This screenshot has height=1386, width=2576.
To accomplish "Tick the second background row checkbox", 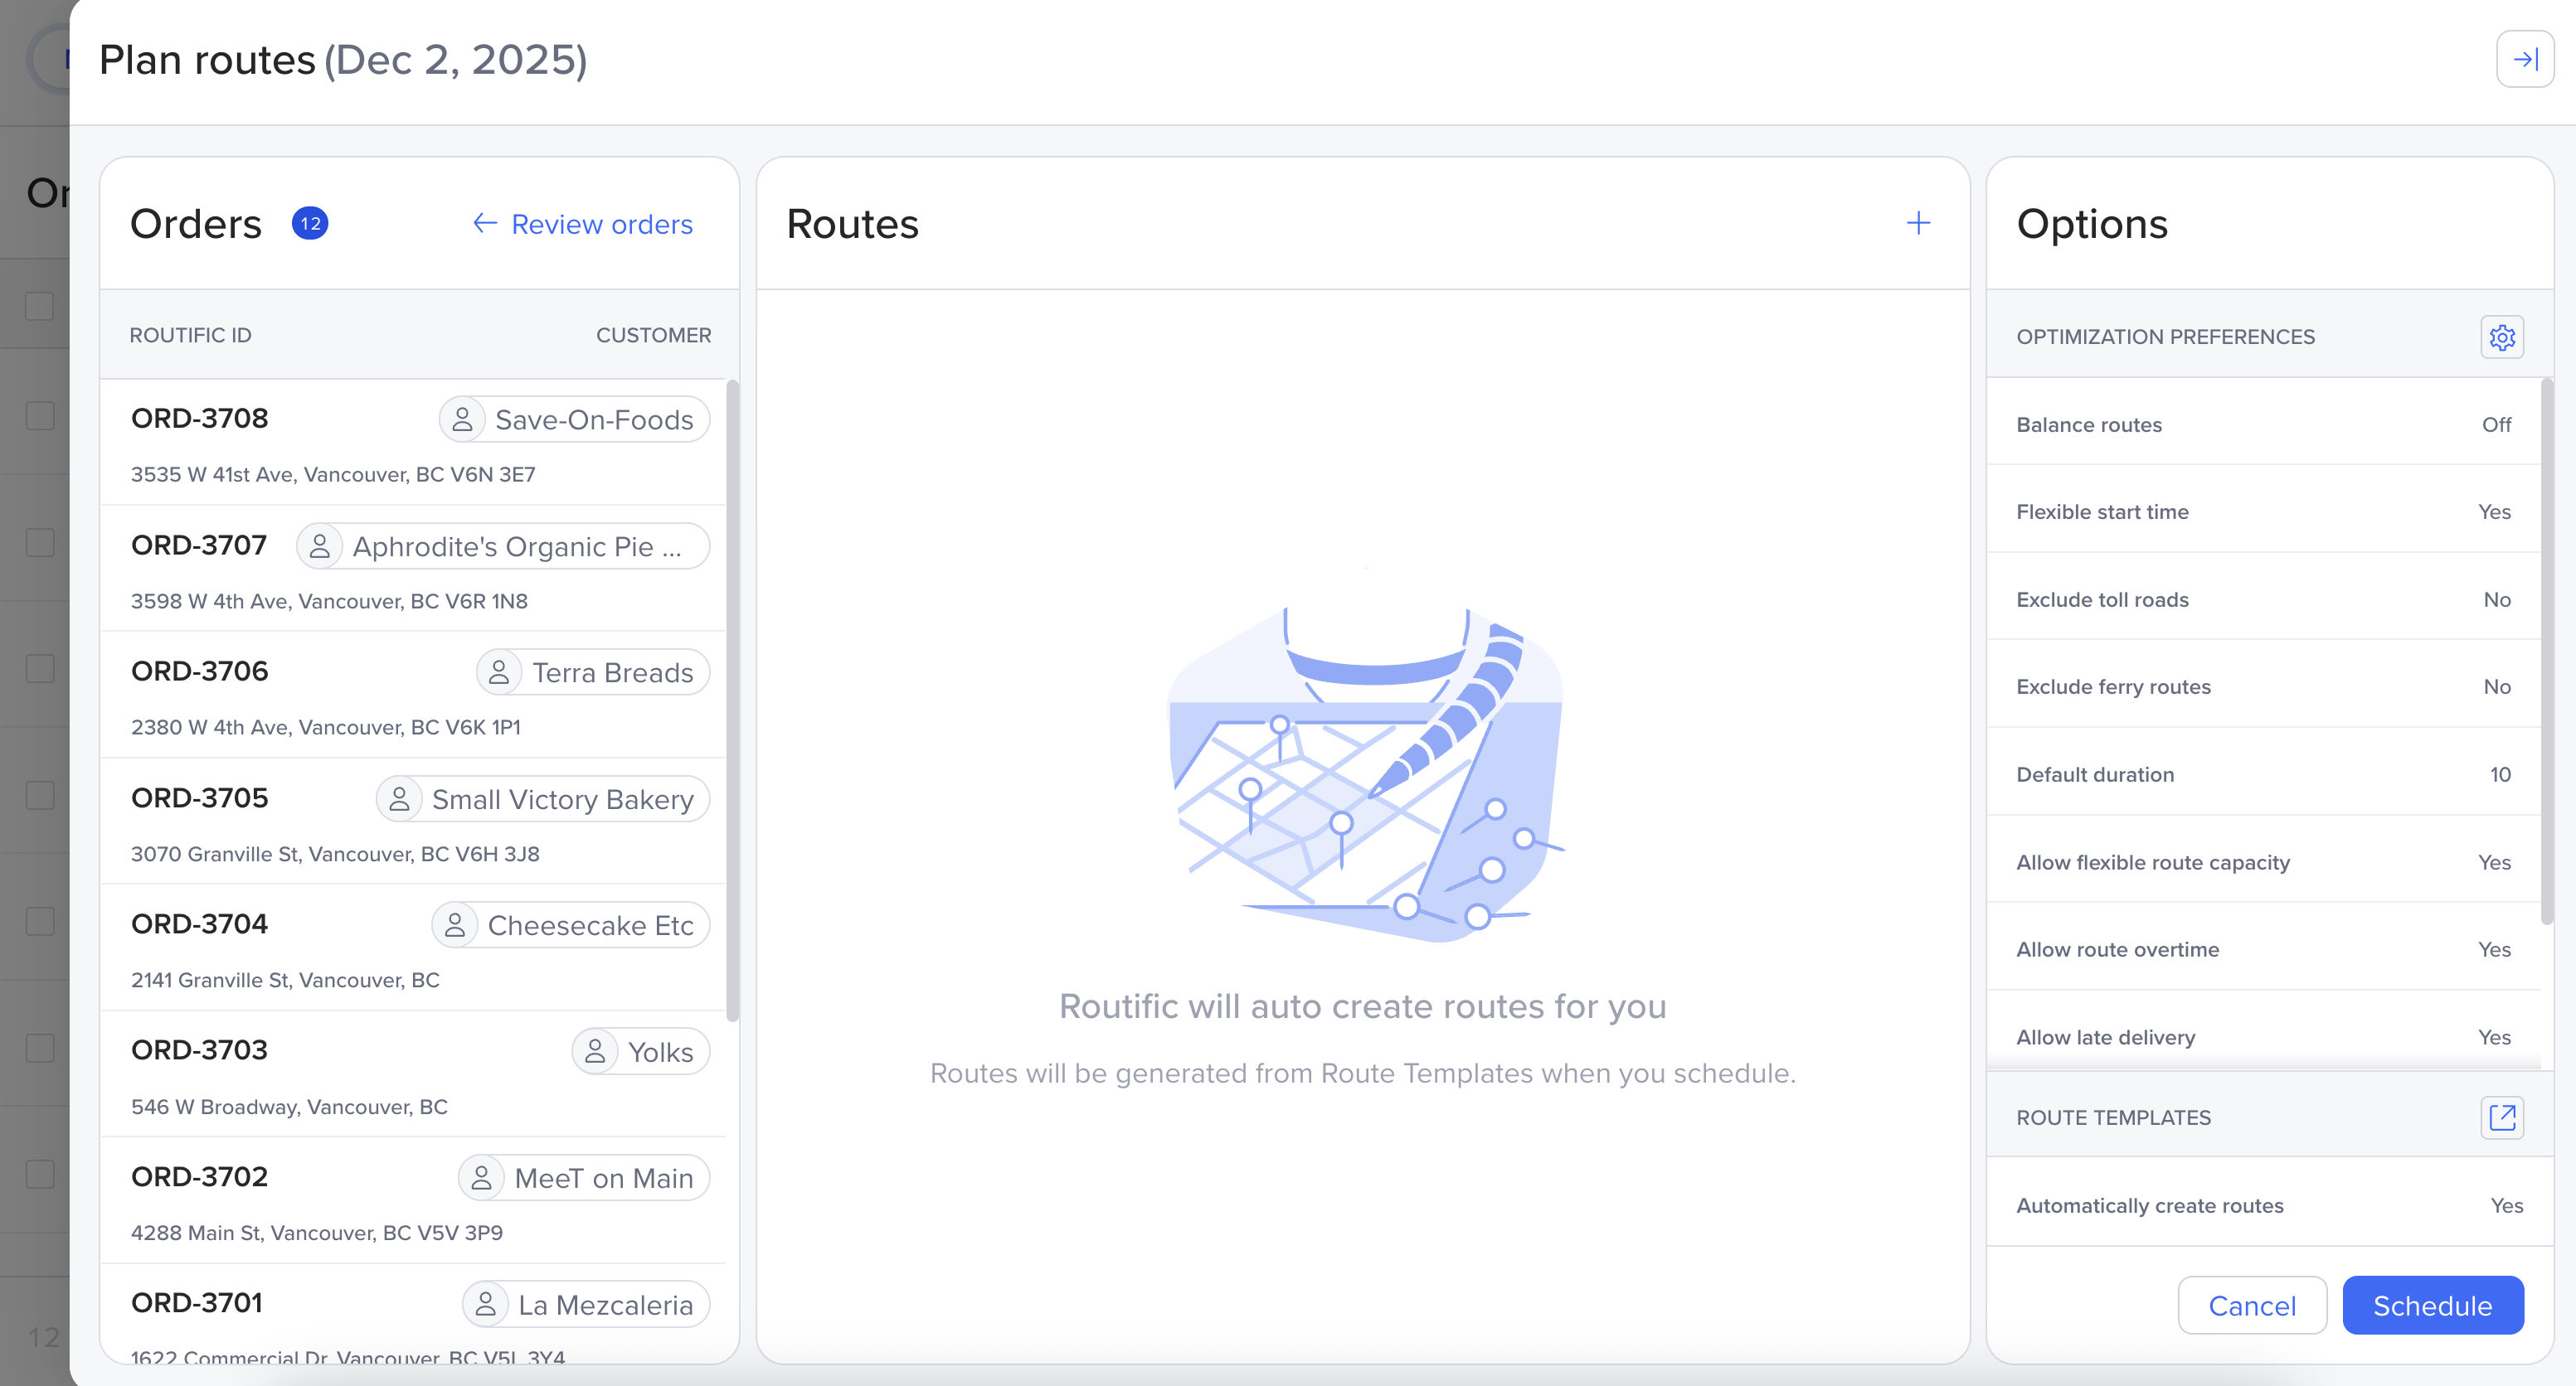I will point(40,415).
